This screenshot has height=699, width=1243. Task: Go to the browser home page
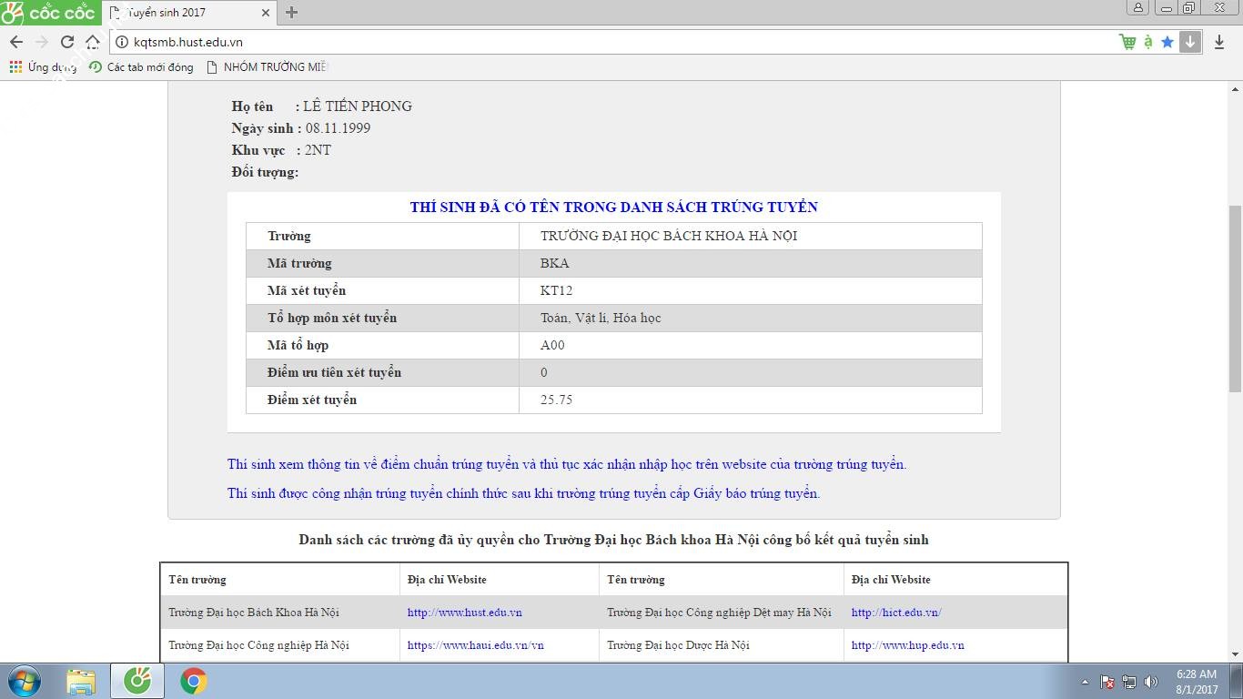(92, 42)
